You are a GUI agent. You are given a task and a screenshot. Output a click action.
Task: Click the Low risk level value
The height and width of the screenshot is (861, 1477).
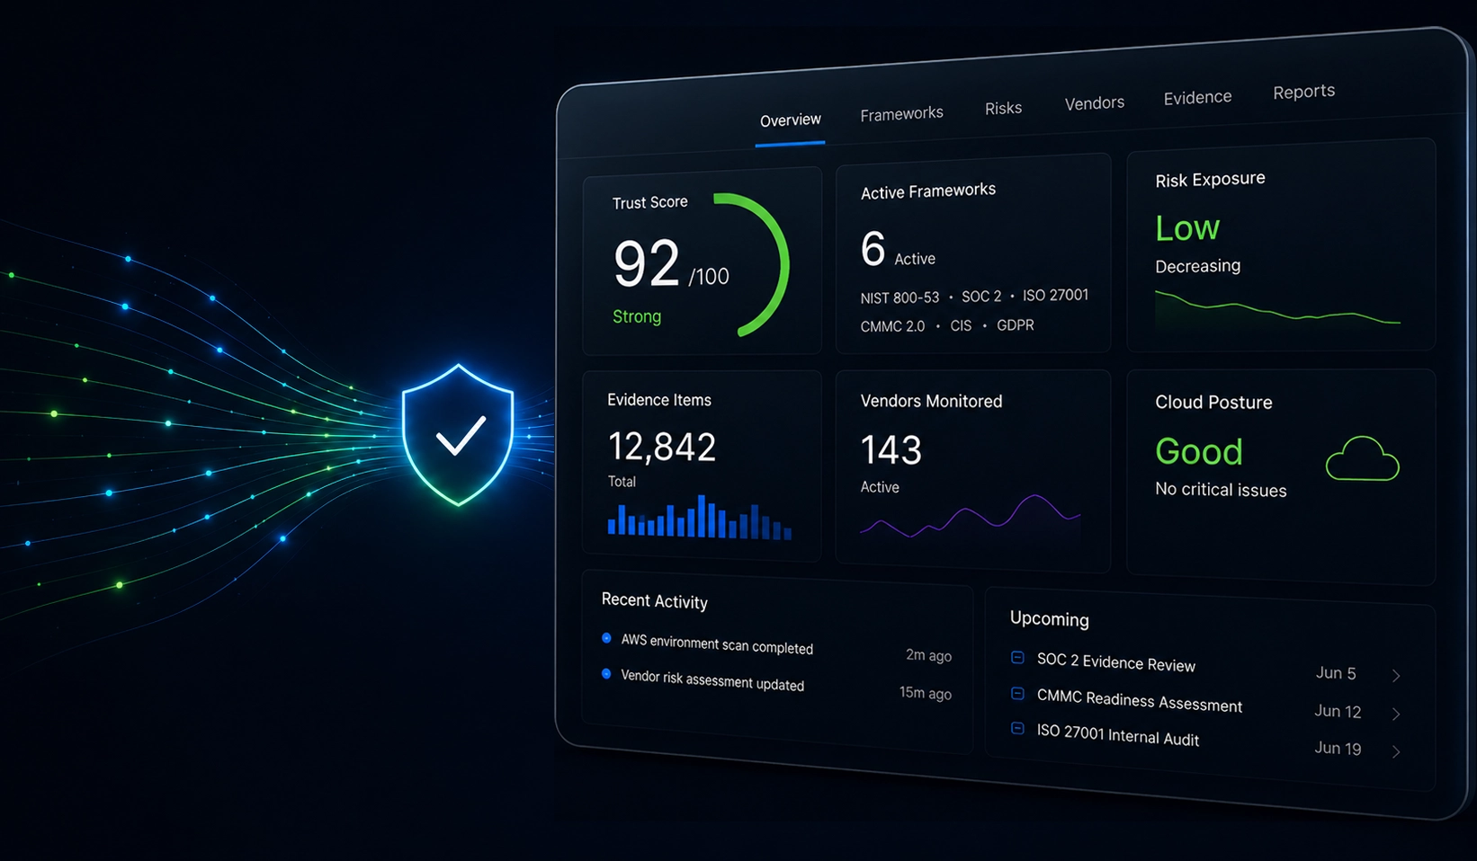tap(1187, 228)
